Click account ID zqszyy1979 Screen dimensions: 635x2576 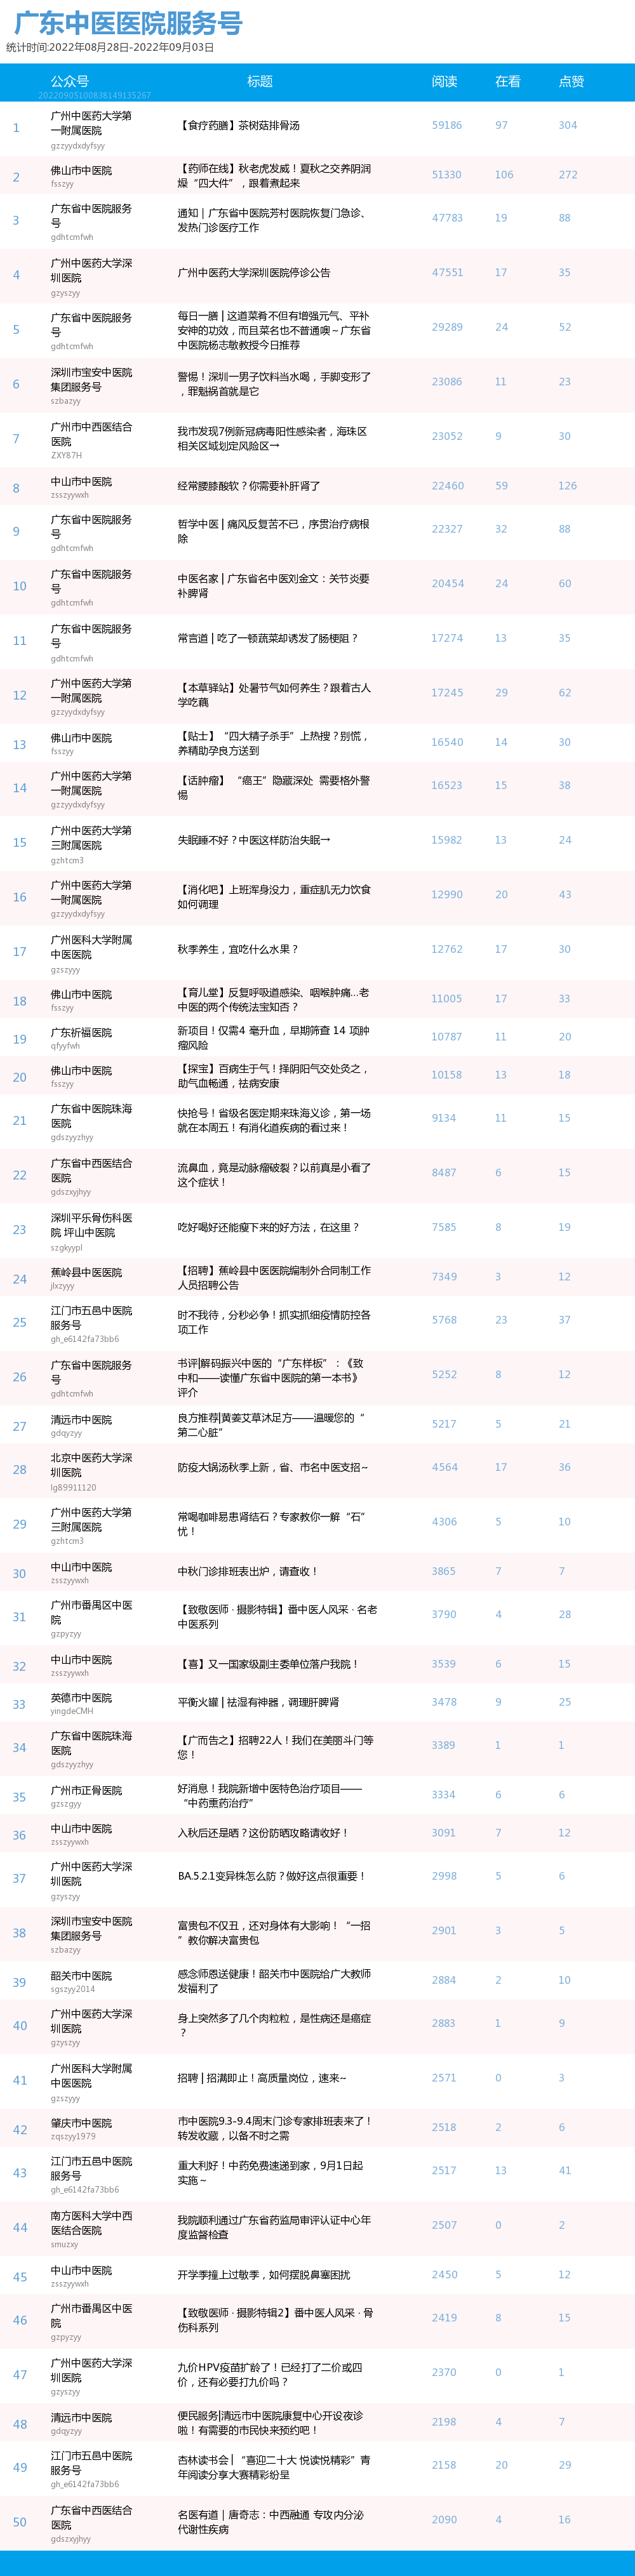click(x=73, y=2136)
